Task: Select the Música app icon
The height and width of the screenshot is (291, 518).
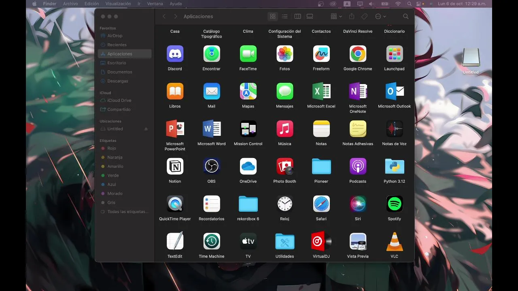Action: pos(285,129)
